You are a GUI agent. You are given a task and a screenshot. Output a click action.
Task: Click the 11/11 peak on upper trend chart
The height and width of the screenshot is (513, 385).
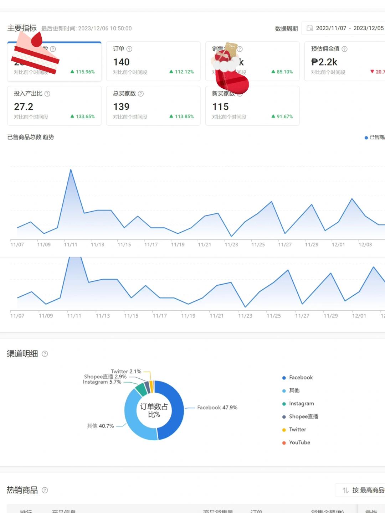coord(71,170)
